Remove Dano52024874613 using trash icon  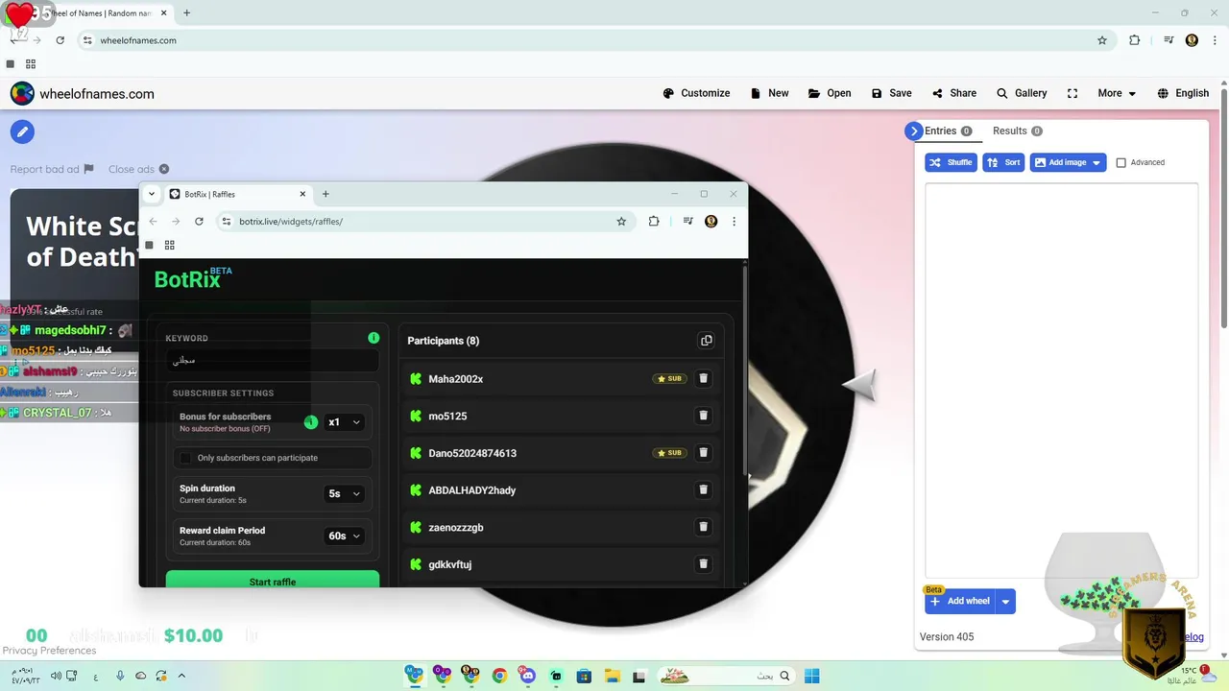[x=703, y=453]
